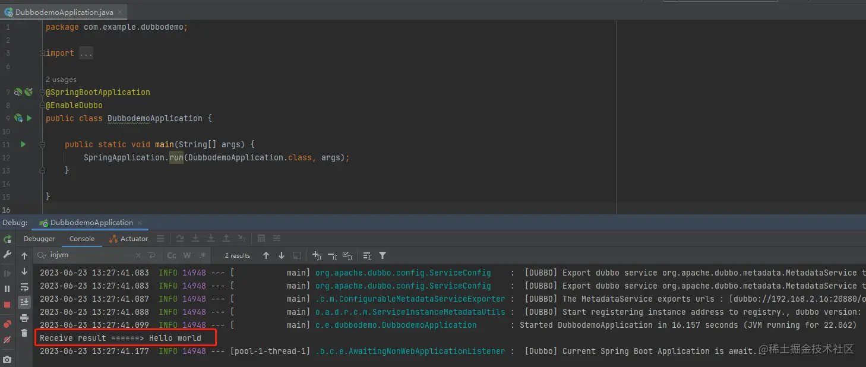Click .b.c.e.AwaitingNonWebApplicationListener logger text
Viewport: 866px width, 367px height.
(410, 351)
